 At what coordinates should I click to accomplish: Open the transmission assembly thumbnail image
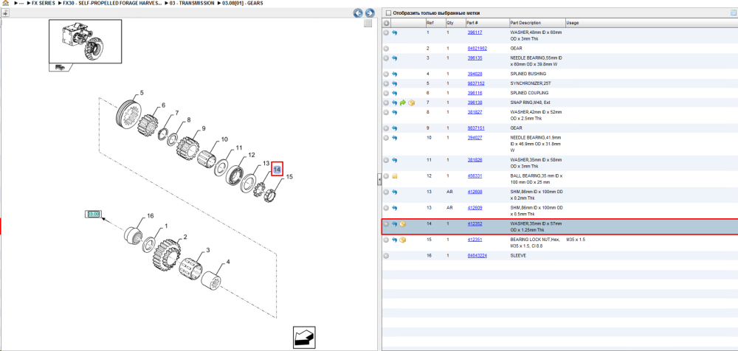point(85,41)
